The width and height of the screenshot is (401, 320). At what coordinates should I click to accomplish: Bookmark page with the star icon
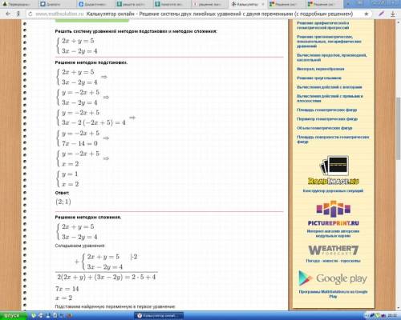tap(367, 14)
